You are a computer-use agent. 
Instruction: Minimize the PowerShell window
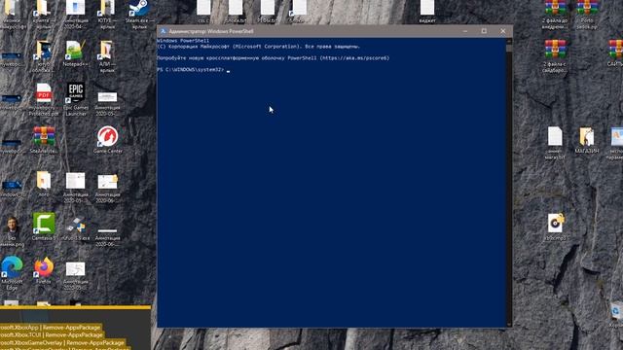click(465, 31)
